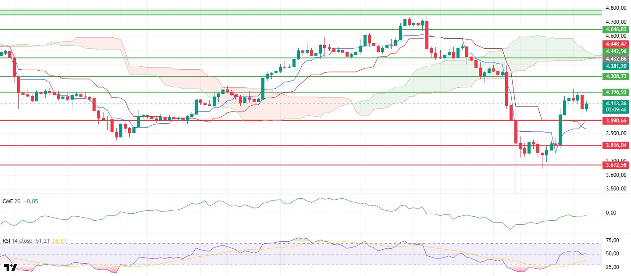
Task: Click the 4.442,96 green price label
Action: click(x=616, y=51)
